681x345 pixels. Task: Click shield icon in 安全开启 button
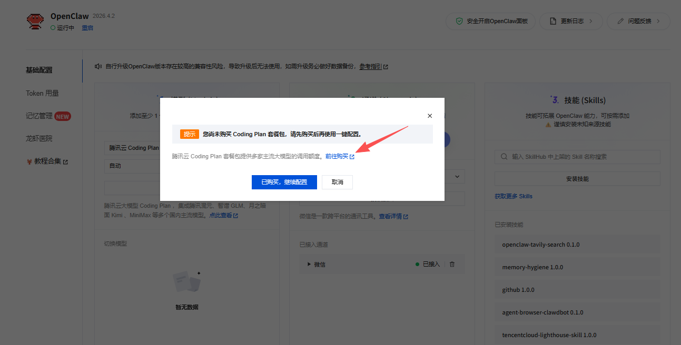click(x=459, y=21)
